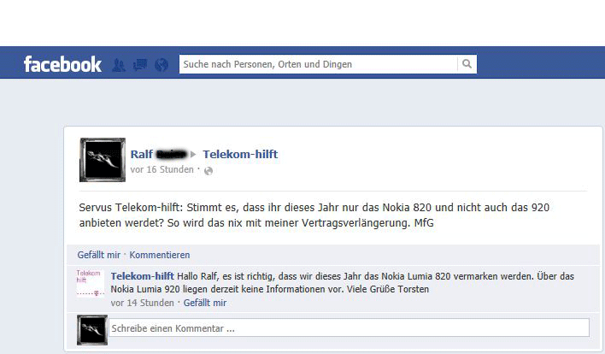Open Ralf's profile name link
This screenshot has width=605, height=354.
159,155
